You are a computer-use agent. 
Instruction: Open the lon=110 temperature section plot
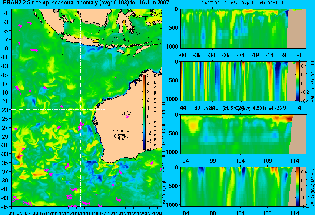coord(243,28)
